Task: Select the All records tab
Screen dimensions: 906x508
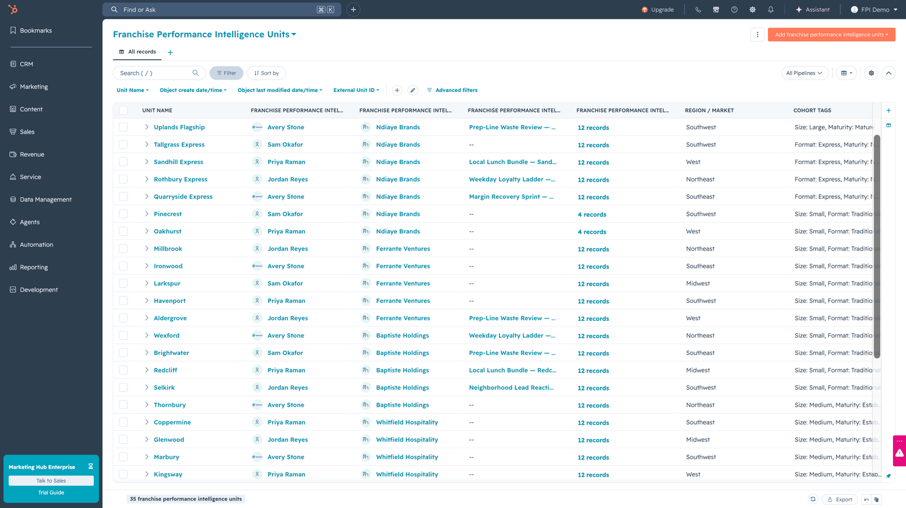Action: [138, 52]
